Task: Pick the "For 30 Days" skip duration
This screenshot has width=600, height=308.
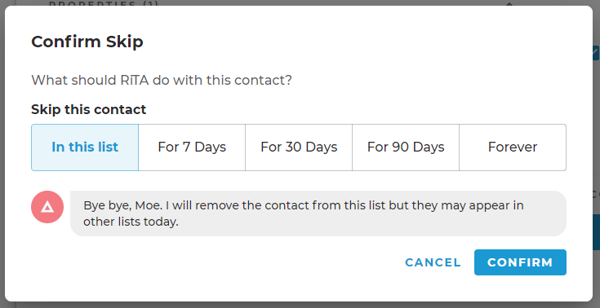Action: tap(299, 147)
